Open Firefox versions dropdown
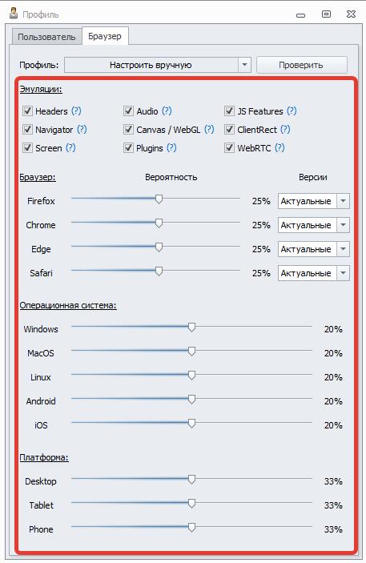This screenshot has width=366, height=563. pos(343,201)
